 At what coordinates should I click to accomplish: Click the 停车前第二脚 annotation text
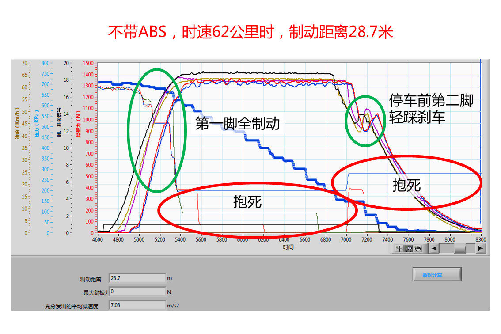click(x=431, y=100)
